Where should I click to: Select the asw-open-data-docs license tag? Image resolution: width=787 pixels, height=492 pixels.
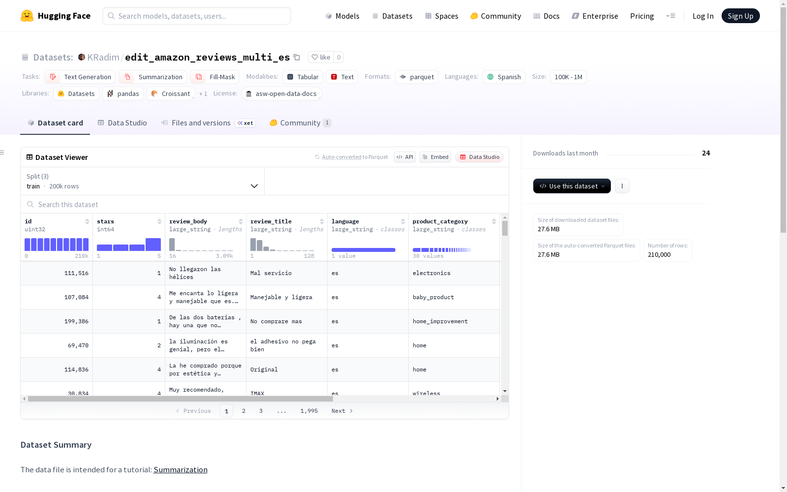pyautogui.click(x=281, y=93)
